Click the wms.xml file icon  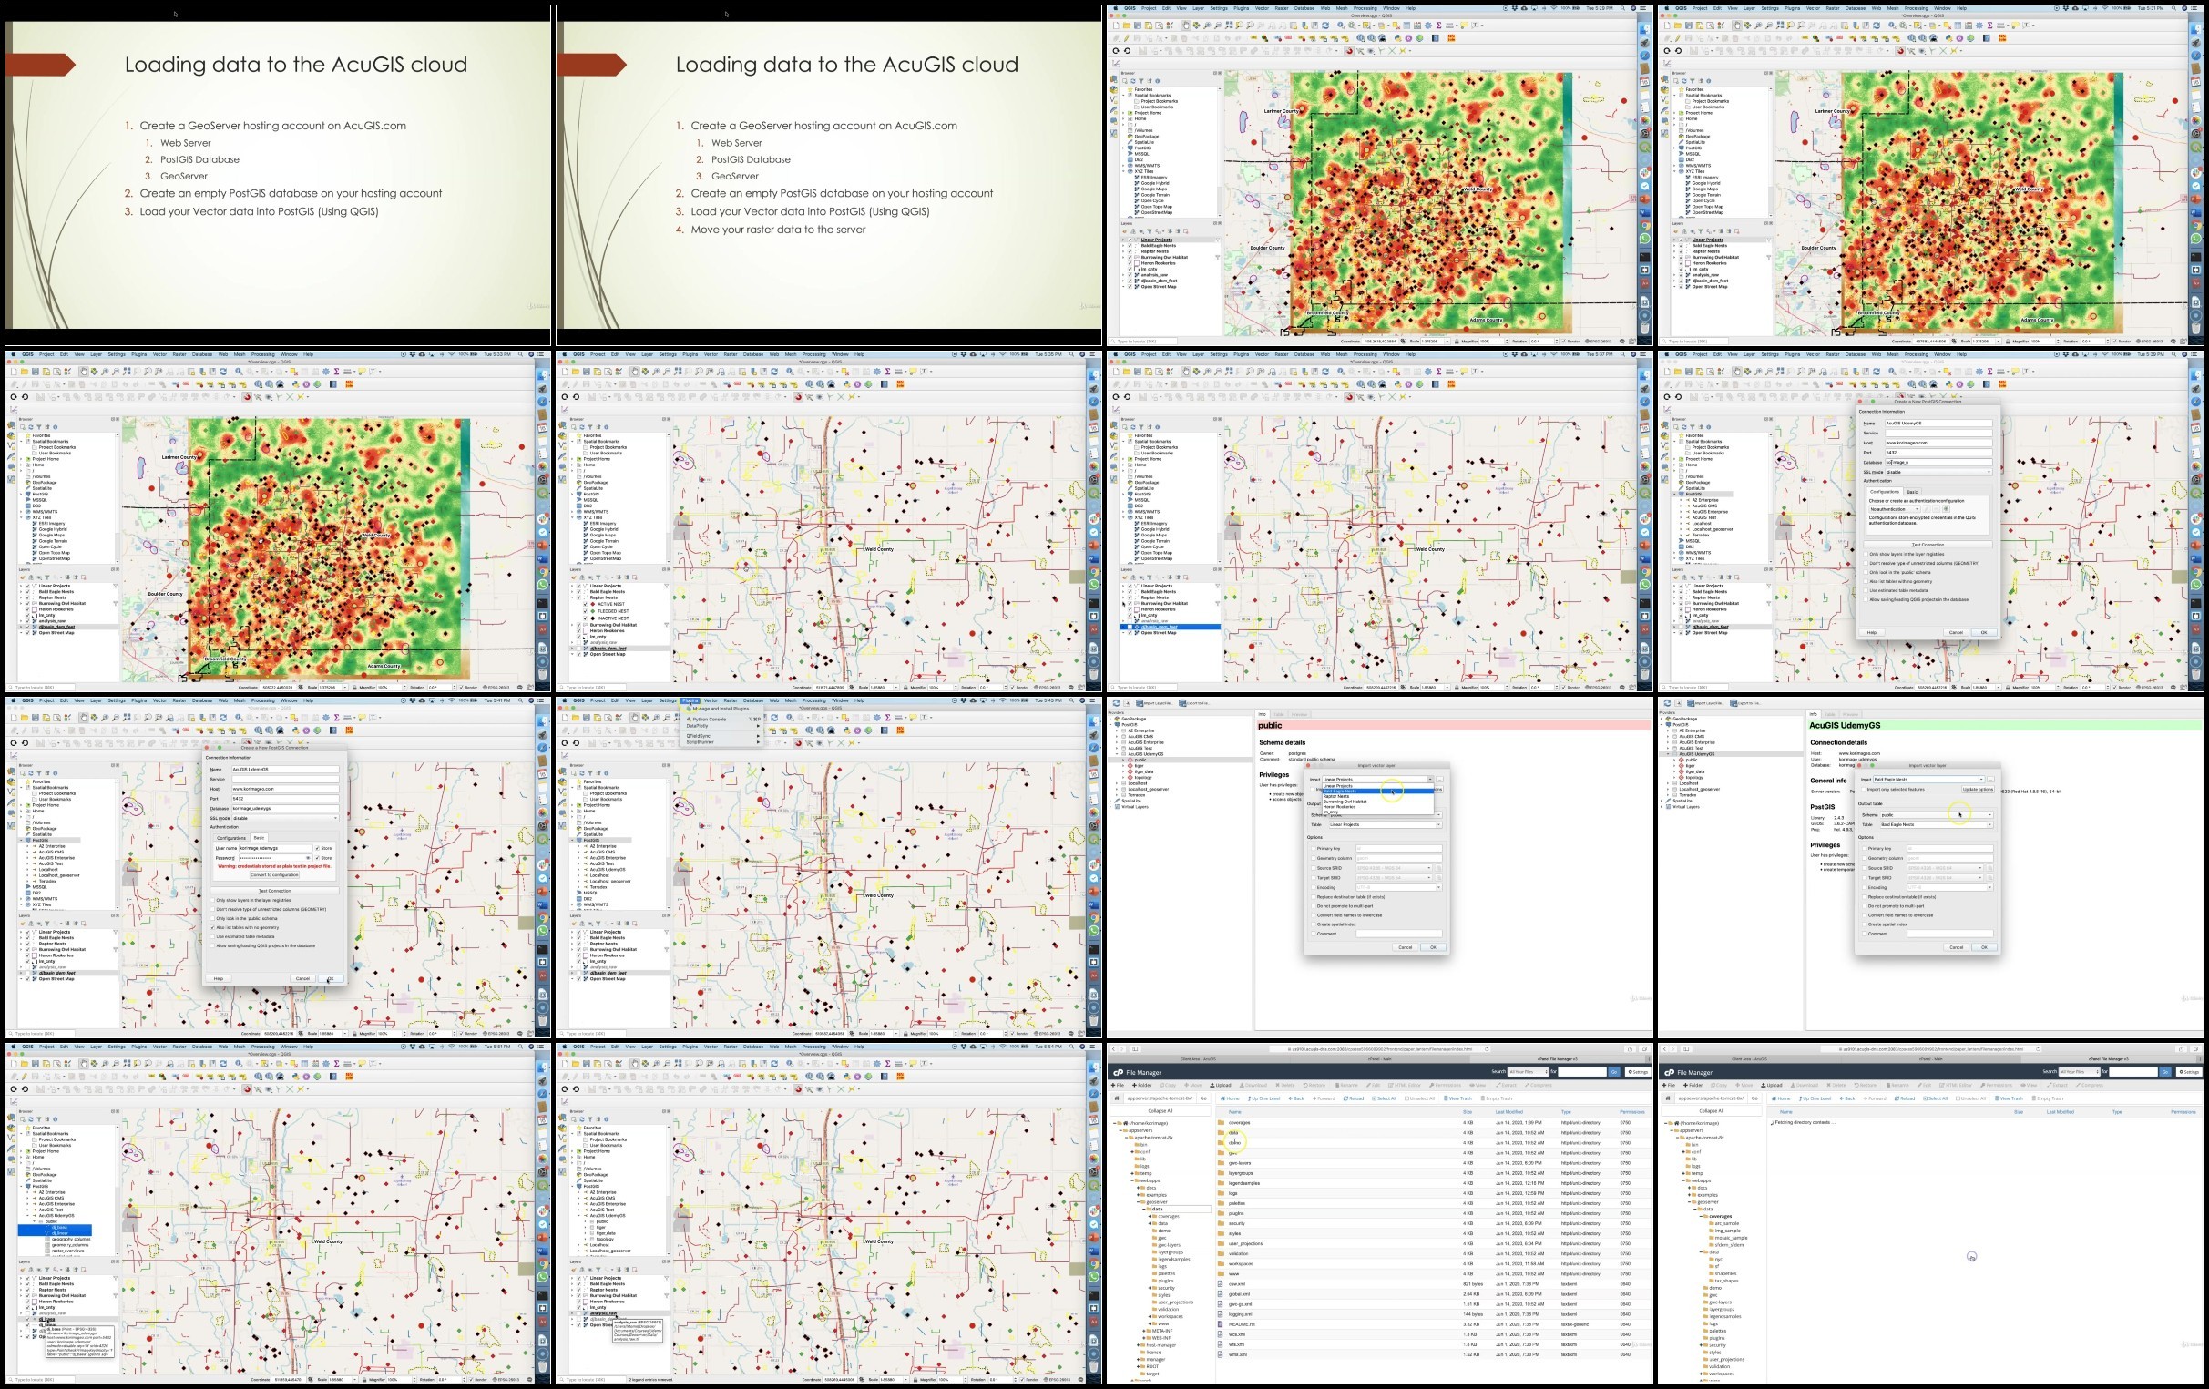[1221, 1355]
